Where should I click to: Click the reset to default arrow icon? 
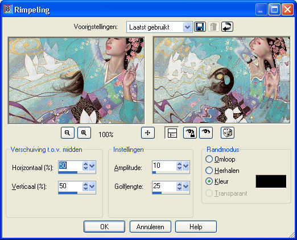tap(227, 27)
